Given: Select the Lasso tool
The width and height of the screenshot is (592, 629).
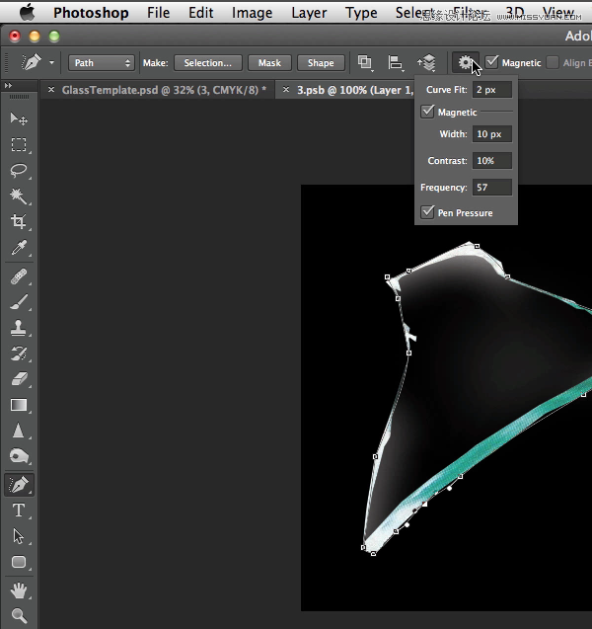Looking at the screenshot, I should coord(18,170).
